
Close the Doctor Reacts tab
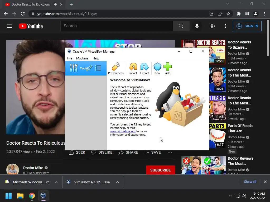[x=61, y=4]
